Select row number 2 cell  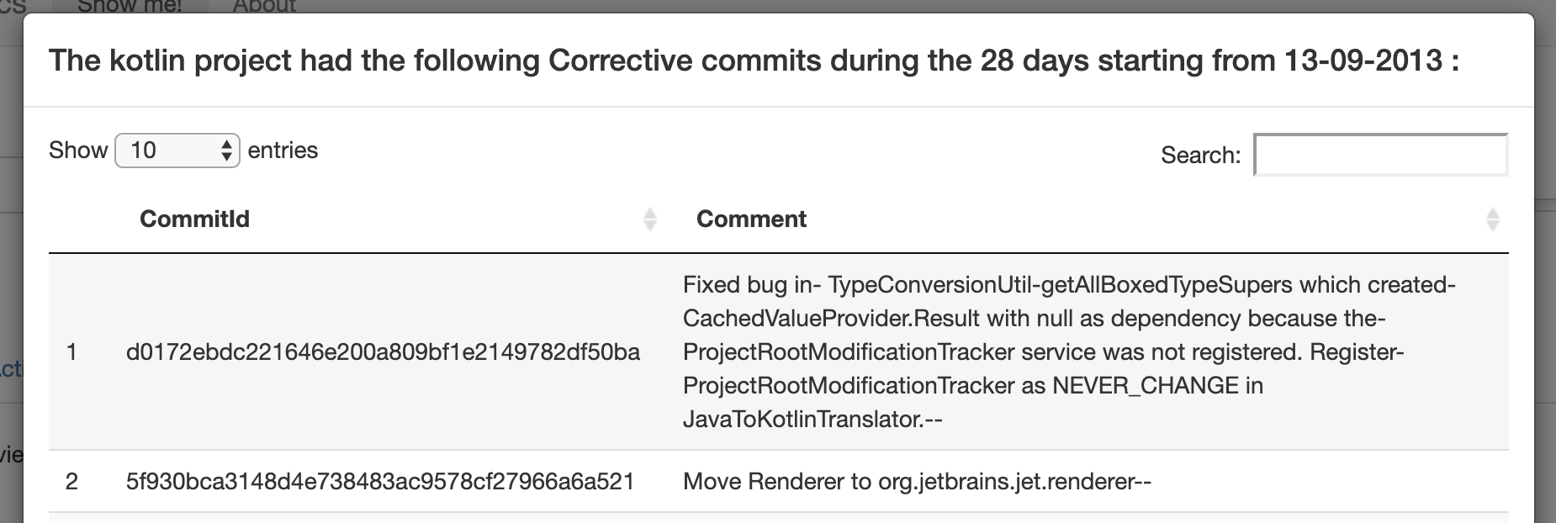pyautogui.click(x=71, y=482)
